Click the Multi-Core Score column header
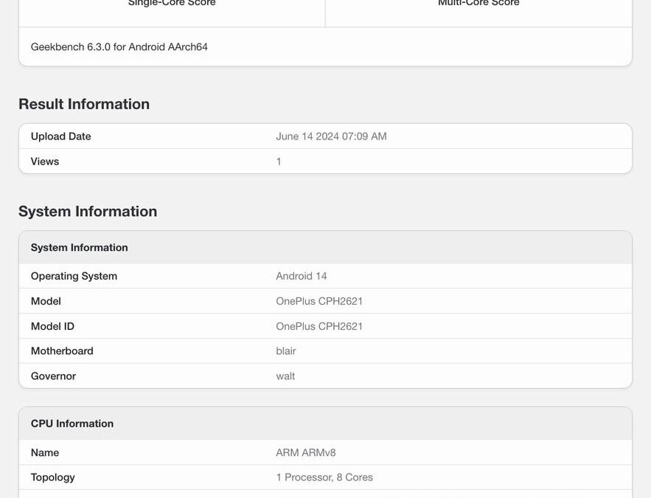This screenshot has width=651, height=498. coord(478,4)
